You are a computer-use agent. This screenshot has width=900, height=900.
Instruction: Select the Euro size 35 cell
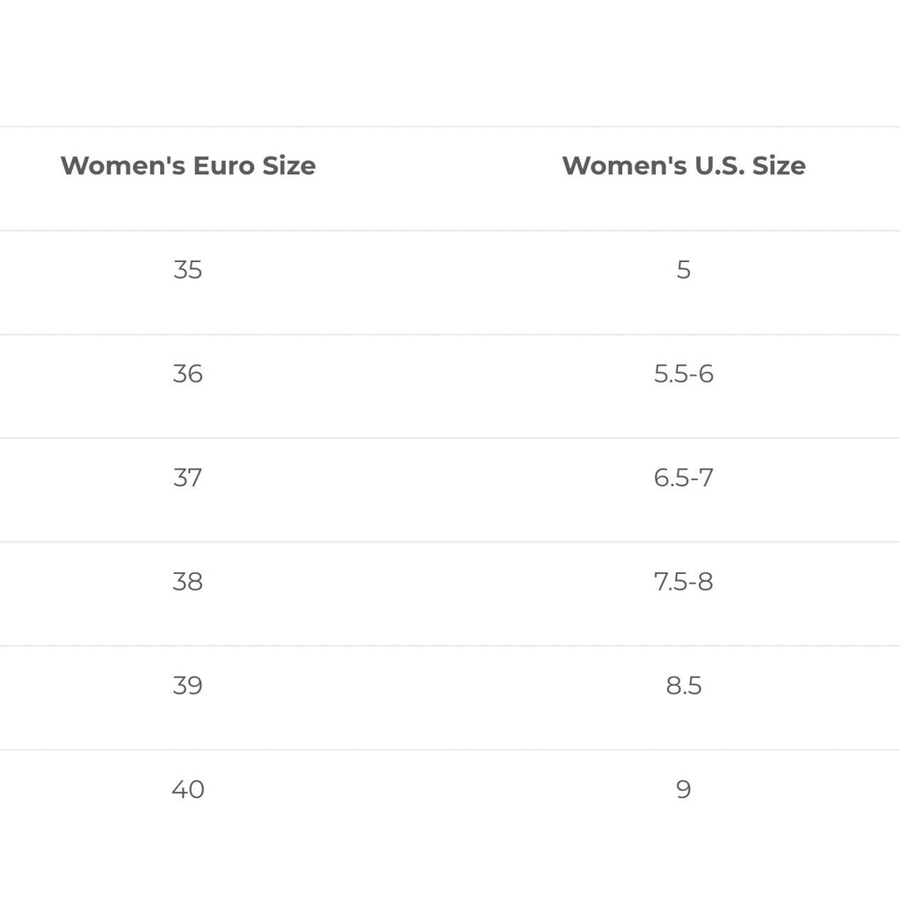pyautogui.click(x=188, y=270)
